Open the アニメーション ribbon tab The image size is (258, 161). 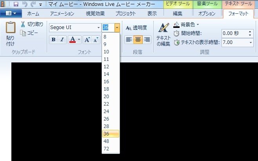tap(62, 14)
